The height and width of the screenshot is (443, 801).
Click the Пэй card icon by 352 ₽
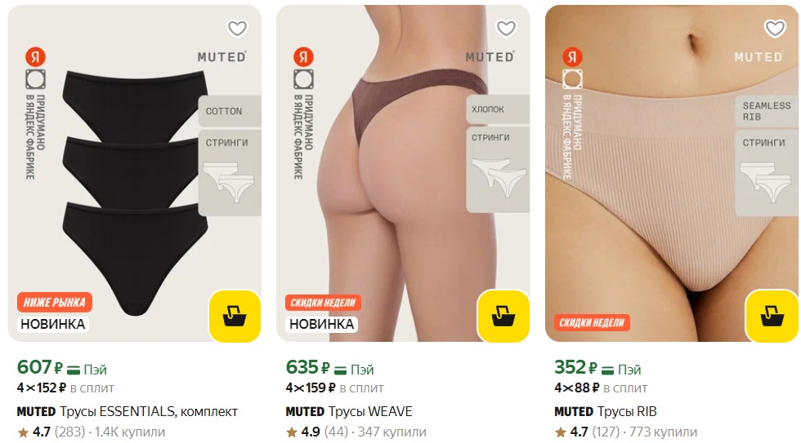click(607, 370)
